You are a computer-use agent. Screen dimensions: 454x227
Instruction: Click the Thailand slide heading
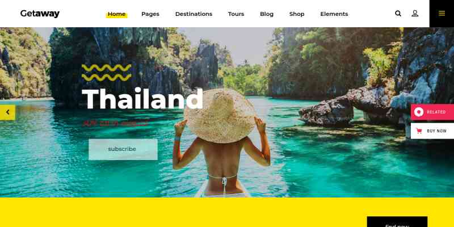click(142, 99)
